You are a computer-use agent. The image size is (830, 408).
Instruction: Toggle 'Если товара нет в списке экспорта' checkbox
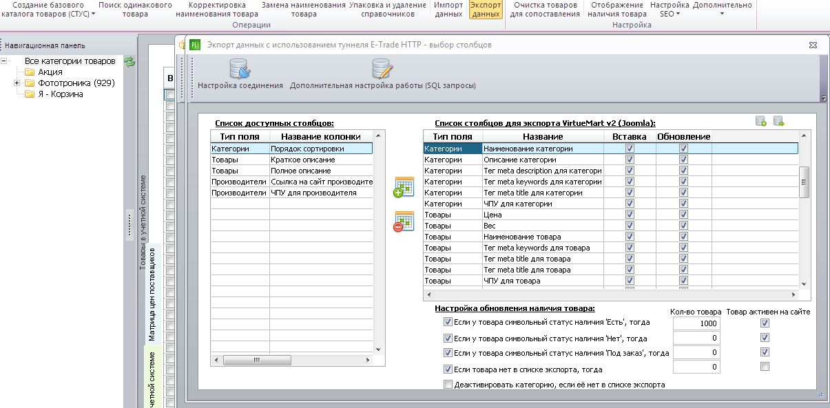(x=448, y=369)
